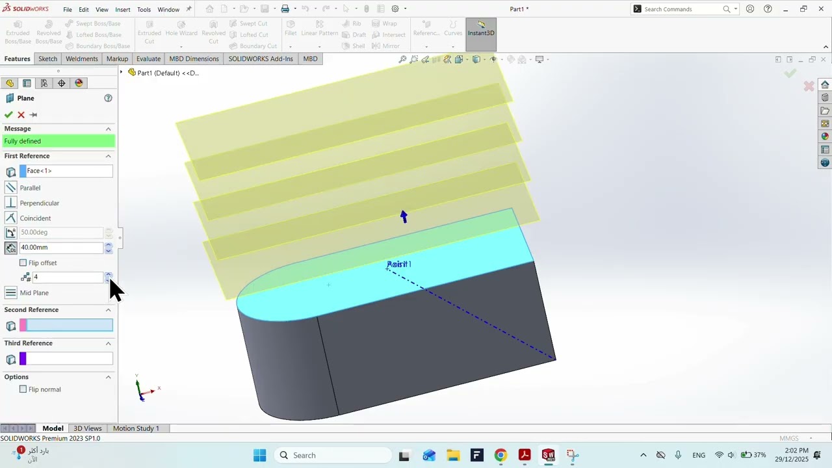Open the File menu
Image resolution: width=832 pixels, height=468 pixels.
(68, 10)
